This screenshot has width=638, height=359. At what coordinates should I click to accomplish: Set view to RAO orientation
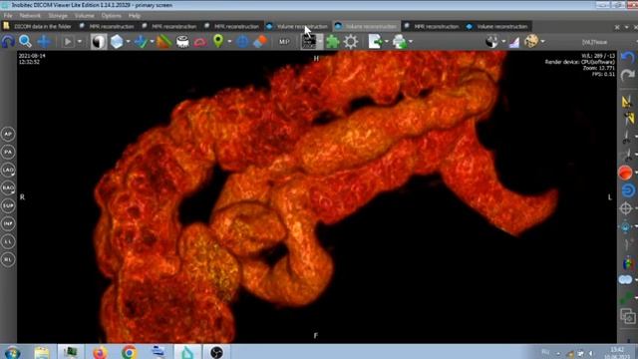click(8, 187)
